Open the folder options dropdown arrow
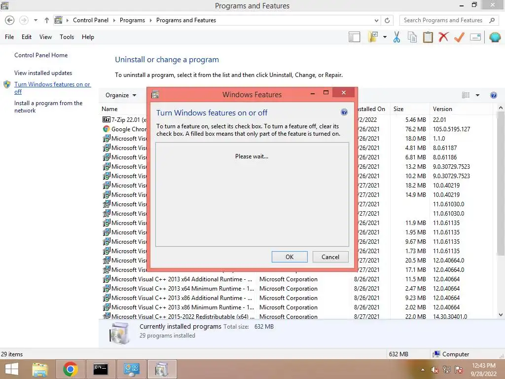Viewport: 505px width, 379px height. pos(385,37)
